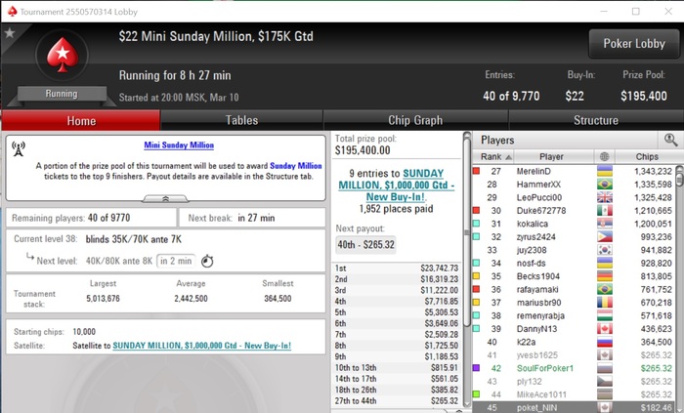Open the Structure tab
684x413 pixels.
pos(596,120)
